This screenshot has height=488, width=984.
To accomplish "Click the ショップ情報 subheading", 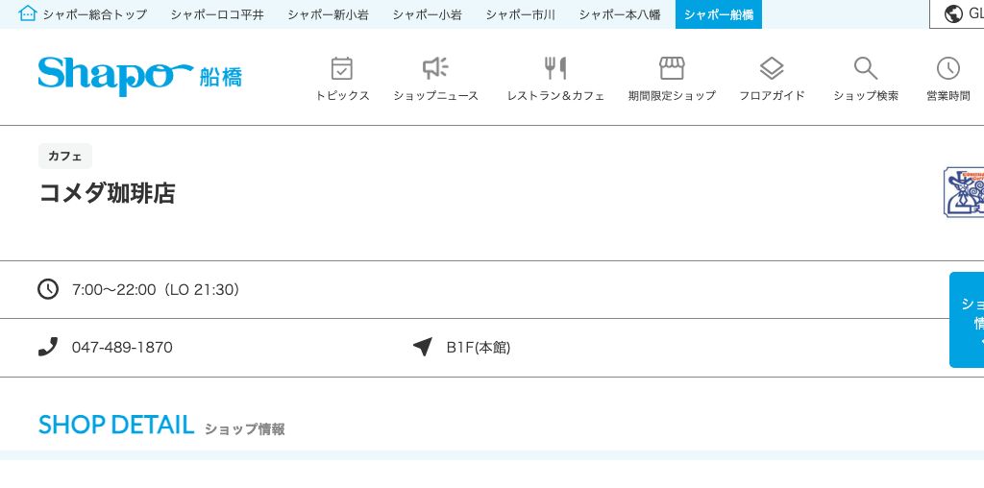I will (245, 429).
